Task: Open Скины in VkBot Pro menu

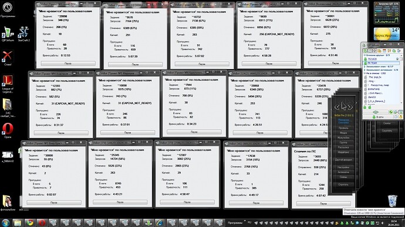Action: point(343,177)
